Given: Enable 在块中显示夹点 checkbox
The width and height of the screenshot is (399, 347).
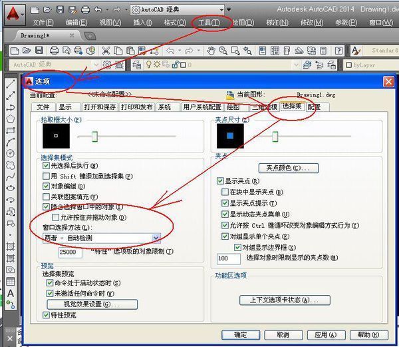Looking at the screenshot, I should tap(225, 192).
